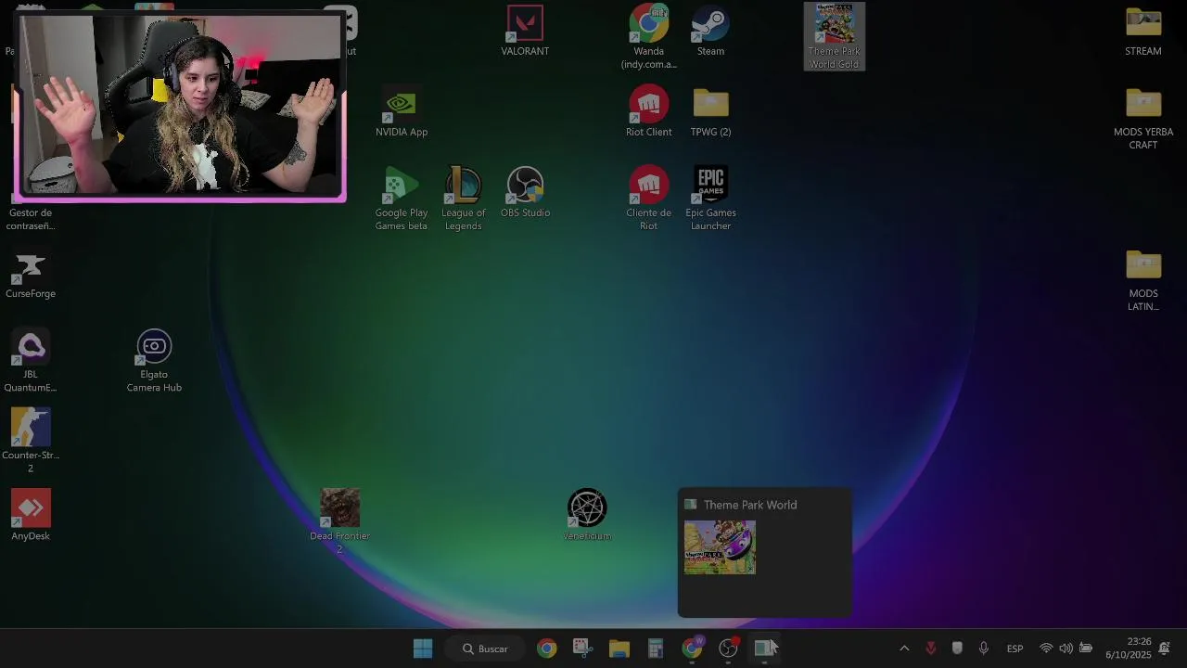This screenshot has height=668, width=1187.
Task: Expand the hidden system tray icons
Action: click(x=904, y=649)
